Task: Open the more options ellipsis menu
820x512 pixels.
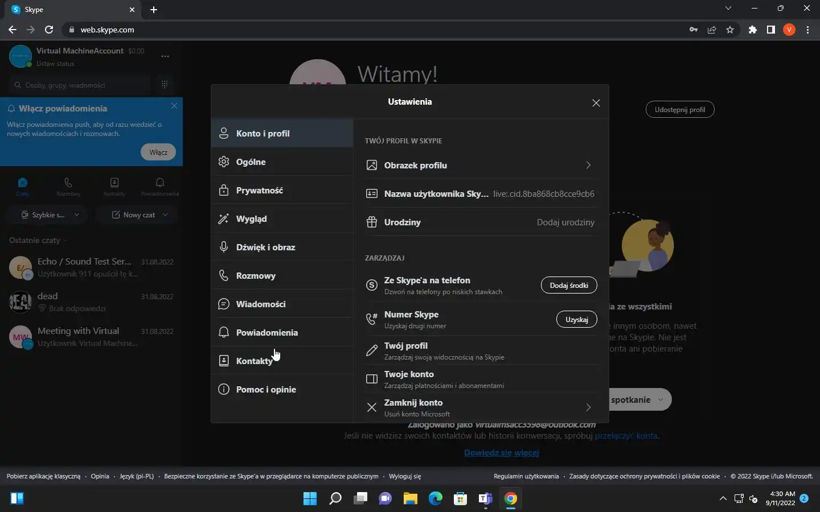Action: point(165,56)
